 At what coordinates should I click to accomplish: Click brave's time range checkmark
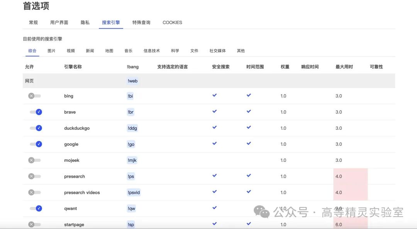(x=249, y=112)
